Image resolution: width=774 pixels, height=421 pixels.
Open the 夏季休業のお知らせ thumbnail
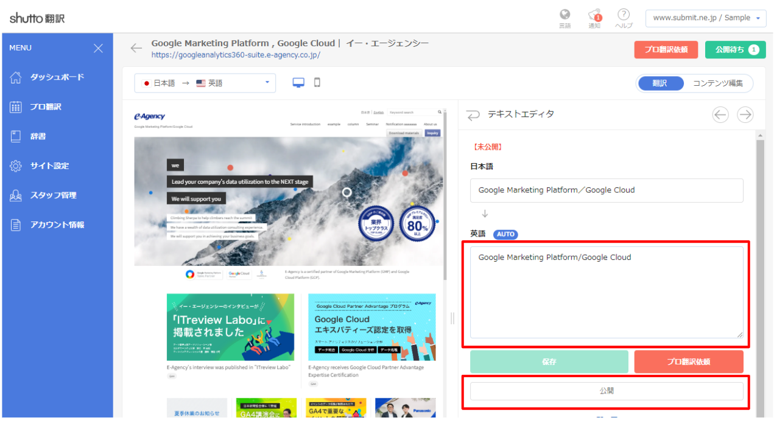197,408
